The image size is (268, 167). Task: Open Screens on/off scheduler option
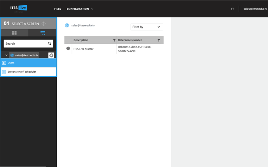(28, 72)
